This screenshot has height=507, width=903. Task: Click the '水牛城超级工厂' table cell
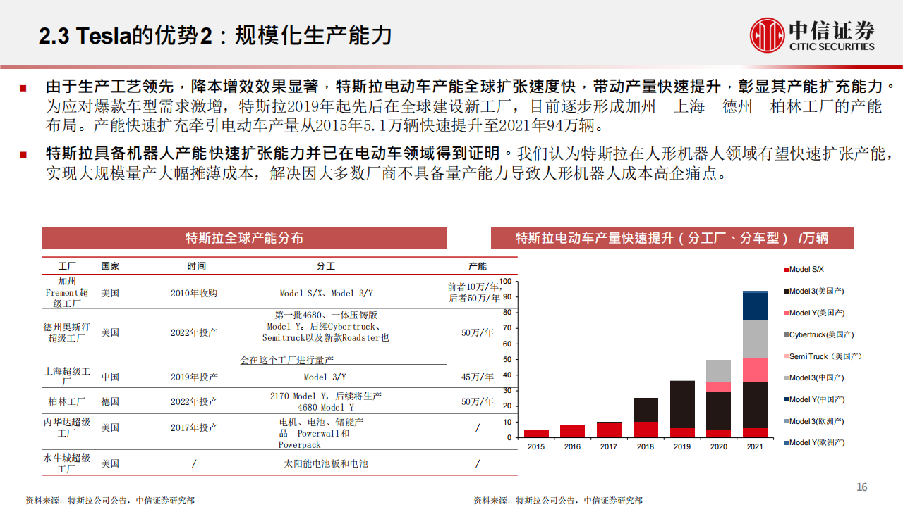67,463
